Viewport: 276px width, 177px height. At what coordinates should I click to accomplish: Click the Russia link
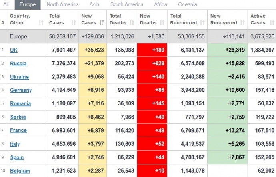18,64
